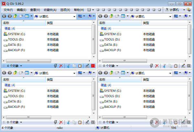Image resolution: width=194 pixels, height=132 pixels.
Task: Create new folder in the top-right pane
Action: [x=117, y=16]
